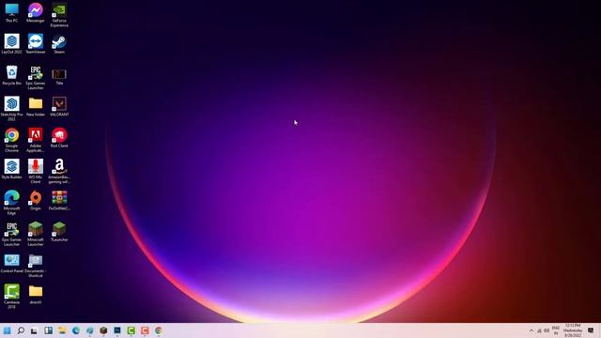Select the New folder desktop folder

coord(36,106)
